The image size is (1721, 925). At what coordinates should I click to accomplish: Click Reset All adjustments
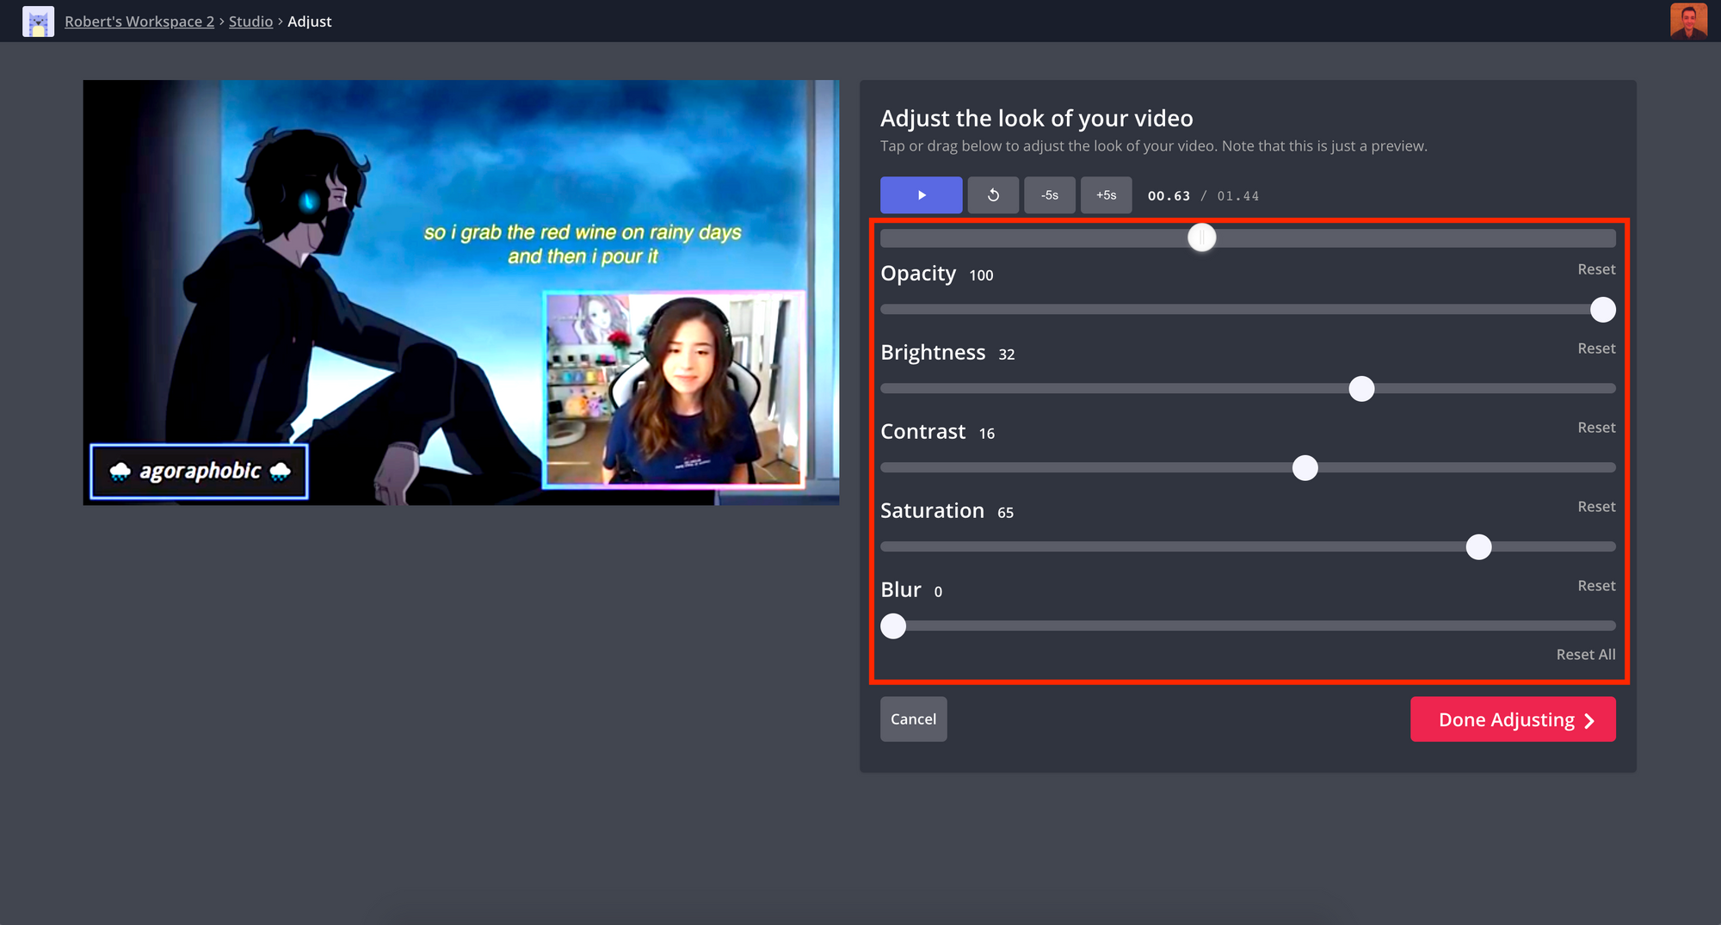(1585, 655)
